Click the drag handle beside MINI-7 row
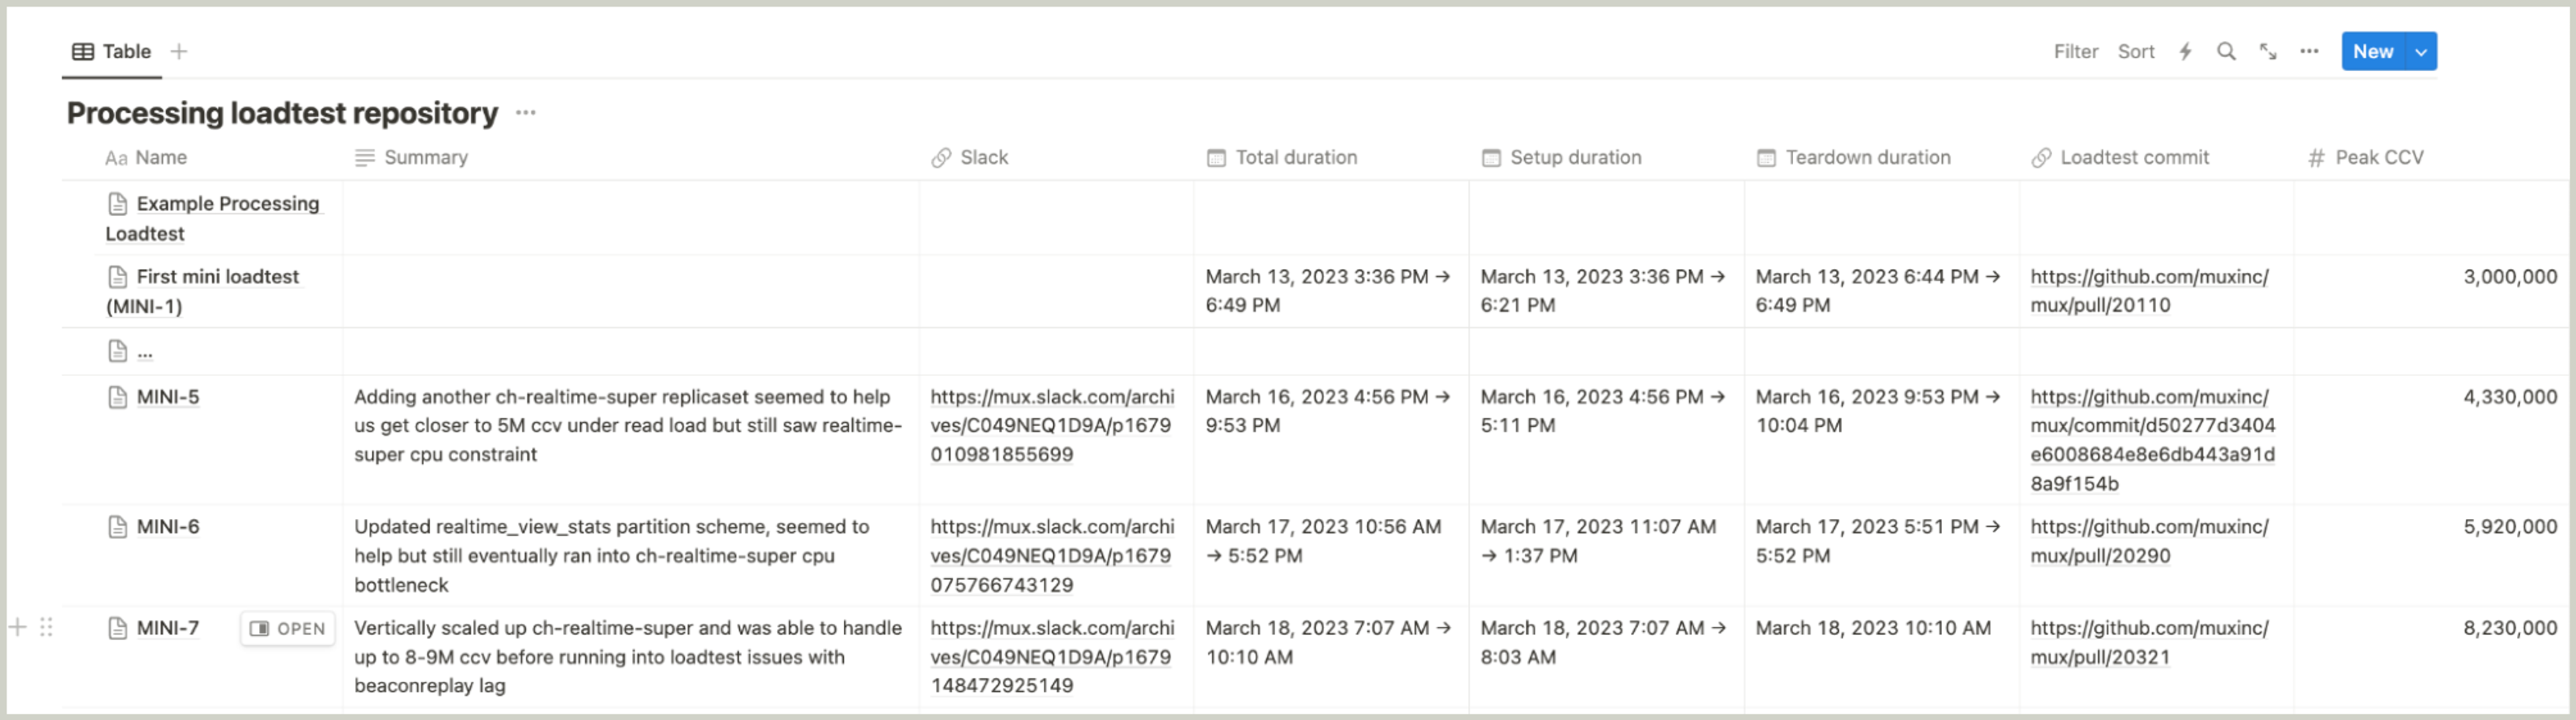The height and width of the screenshot is (720, 2576). (46, 628)
